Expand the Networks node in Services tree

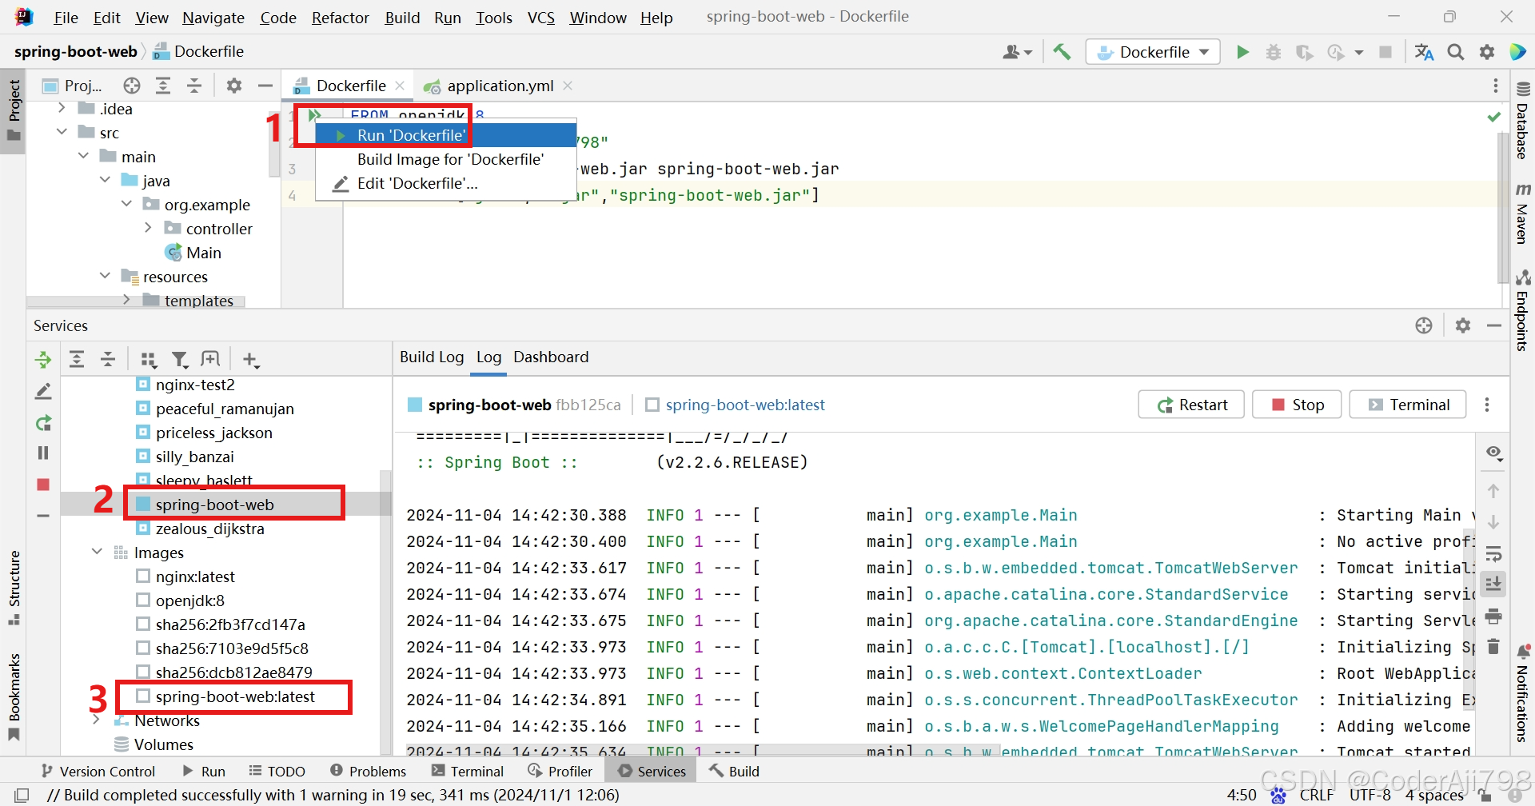[x=97, y=720]
